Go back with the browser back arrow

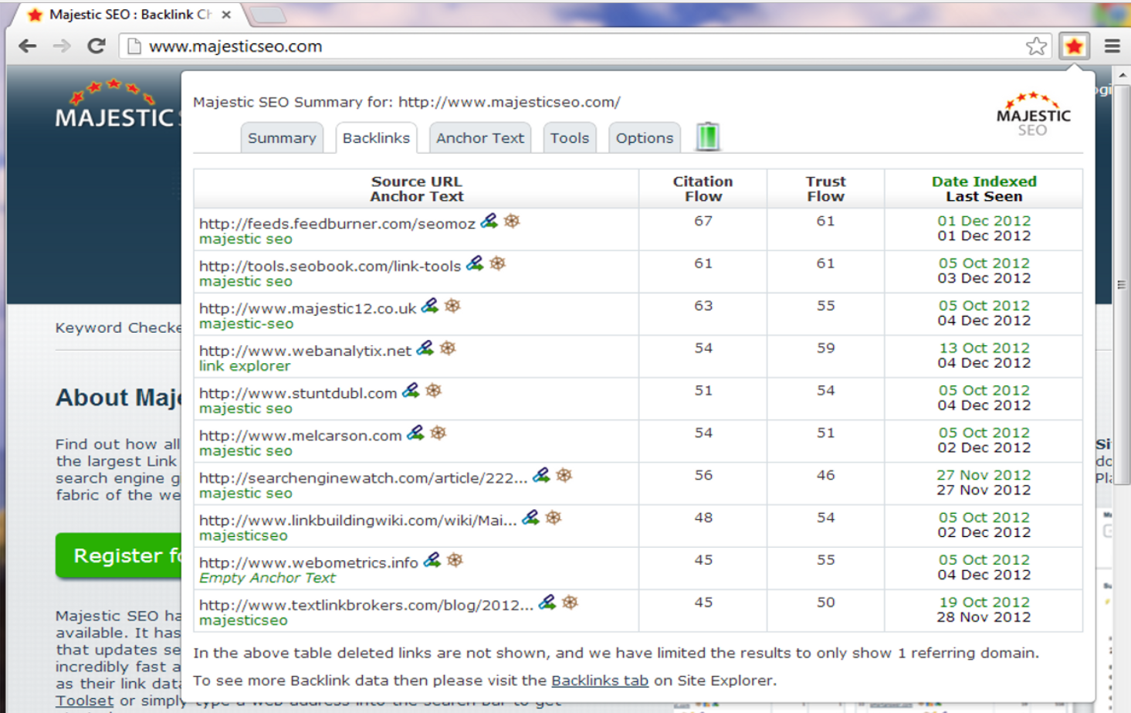[x=28, y=46]
